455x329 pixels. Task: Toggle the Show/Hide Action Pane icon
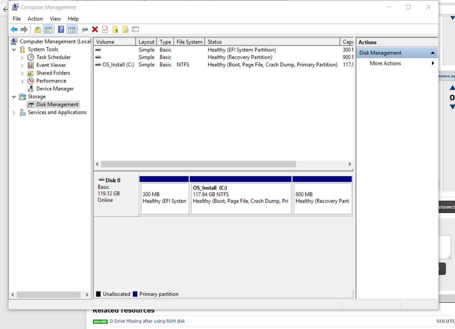click(x=72, y=30)
